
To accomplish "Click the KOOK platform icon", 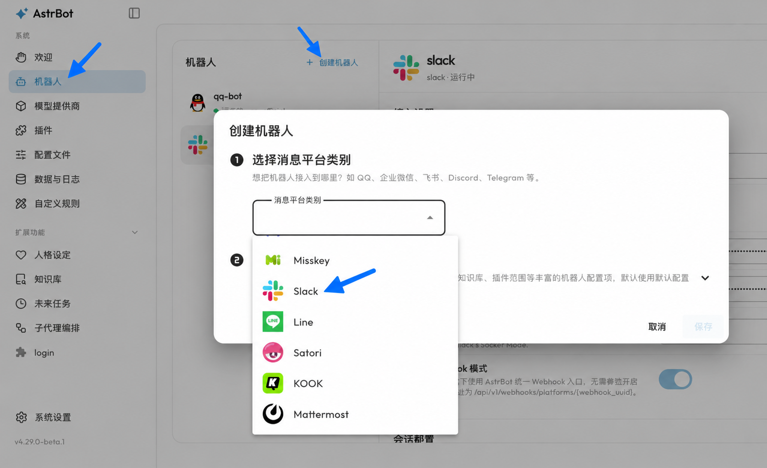I will coord(273,383).
